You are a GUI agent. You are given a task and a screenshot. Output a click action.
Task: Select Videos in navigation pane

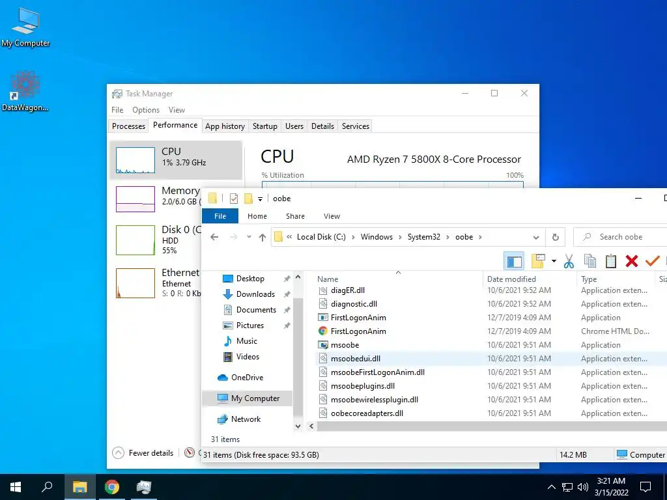click(248, 357)
